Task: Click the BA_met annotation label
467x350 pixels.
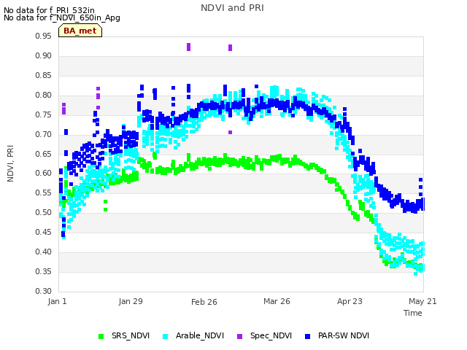Action: point(80,31)
